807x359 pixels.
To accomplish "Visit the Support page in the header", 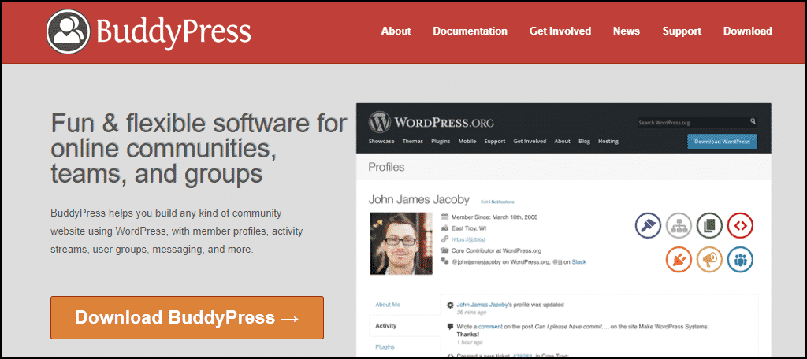I will click(x=682, y=31).
